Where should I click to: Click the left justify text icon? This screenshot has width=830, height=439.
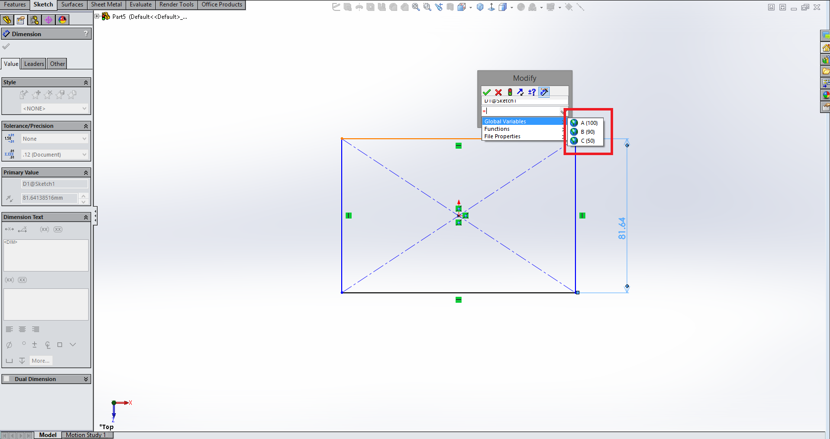[x=9, y=329]
